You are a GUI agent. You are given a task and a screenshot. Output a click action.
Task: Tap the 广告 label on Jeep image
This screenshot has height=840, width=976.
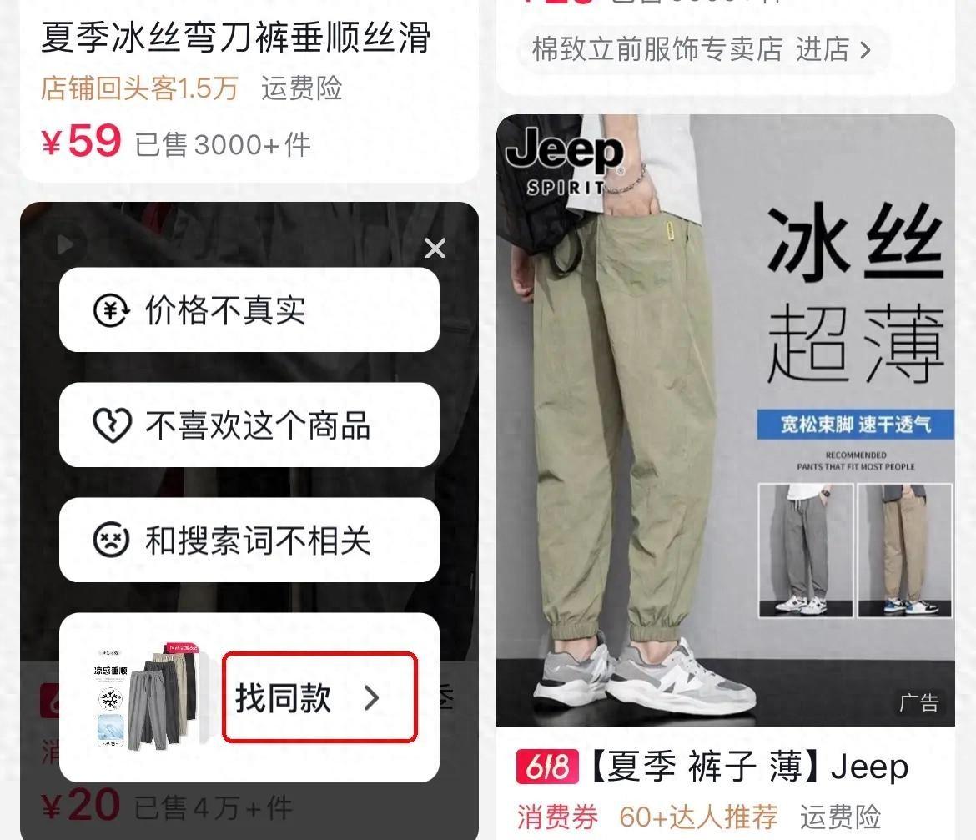[x=918, y=703]
